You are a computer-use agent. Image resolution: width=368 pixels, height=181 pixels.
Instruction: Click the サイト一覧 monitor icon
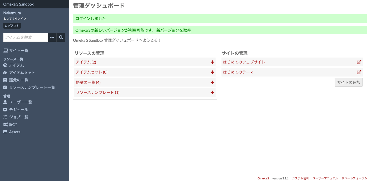pos(5,50)
